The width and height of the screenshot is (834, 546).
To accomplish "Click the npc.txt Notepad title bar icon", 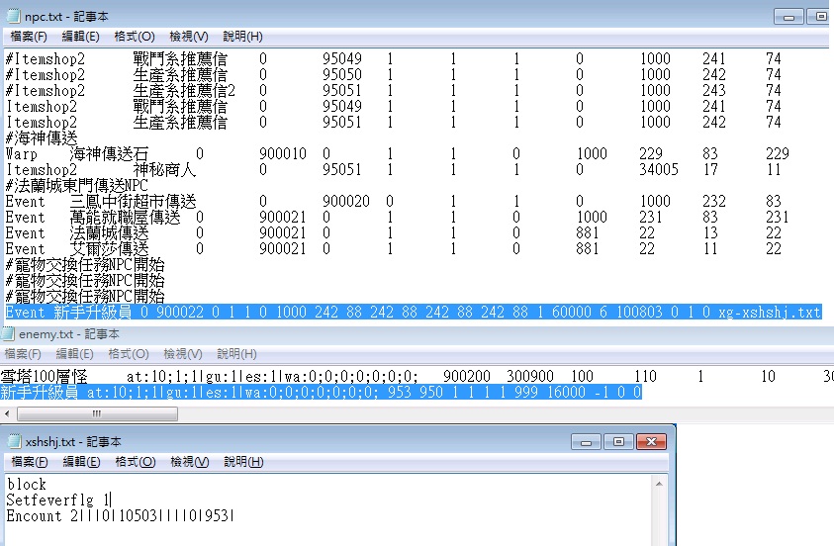I will pyautogui.click(x=13, y=16).
